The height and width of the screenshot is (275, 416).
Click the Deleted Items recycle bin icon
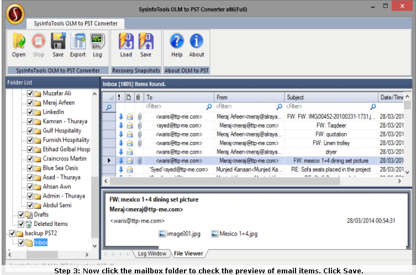pos(29,224)
